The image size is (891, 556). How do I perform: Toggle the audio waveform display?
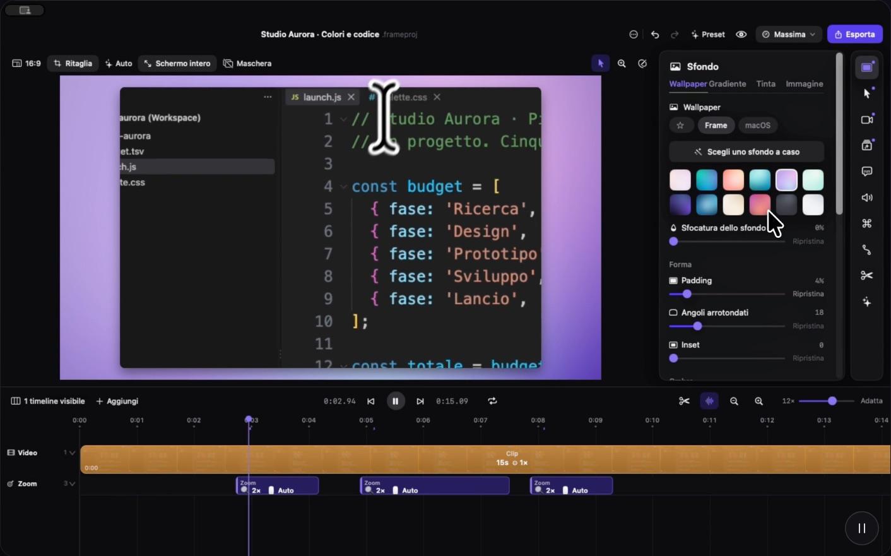pyautogui.click(x=710, y=401)
